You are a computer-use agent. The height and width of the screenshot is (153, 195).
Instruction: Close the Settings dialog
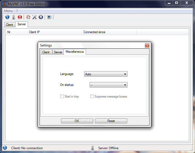[147, 46]
